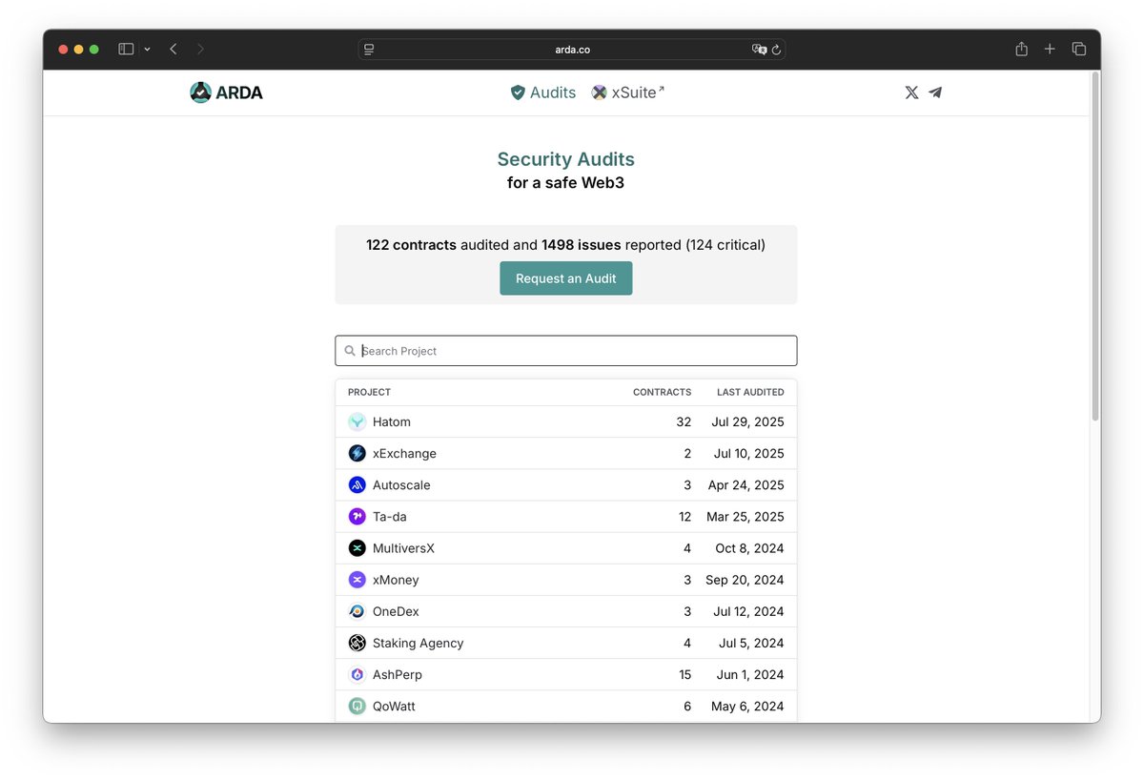This screenshot has width=1144, height=780.
Task: Open the xExchange project row
Action: click(x=566, y=453)
